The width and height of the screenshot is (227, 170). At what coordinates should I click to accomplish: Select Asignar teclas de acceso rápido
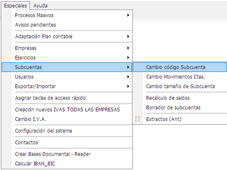(x=67, y=98)
